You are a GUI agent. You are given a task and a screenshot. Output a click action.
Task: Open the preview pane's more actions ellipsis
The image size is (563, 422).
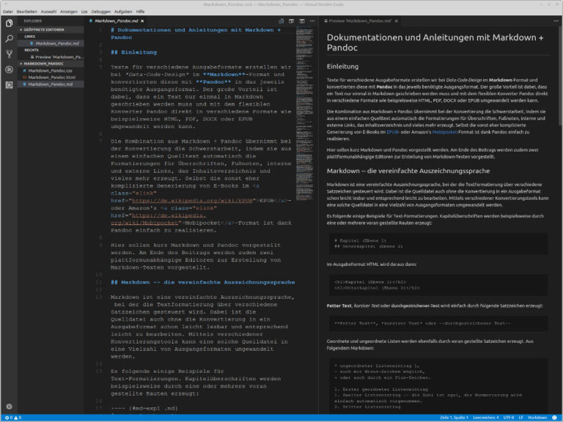(x=556, y=21)
